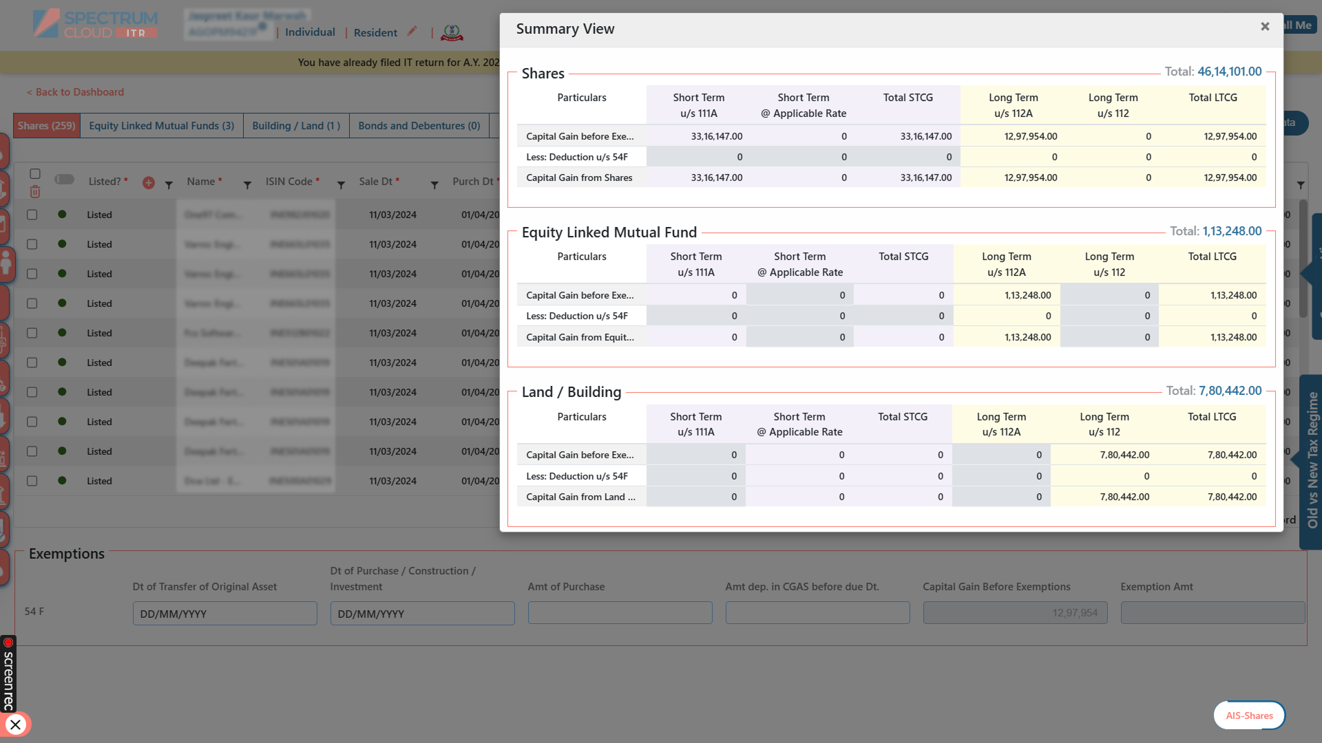The height and width of the screenshot is (743, 1322).
Task: Click the red plus icon beside the Listed column
Action: pyautogui.click(x=149, y=182)
